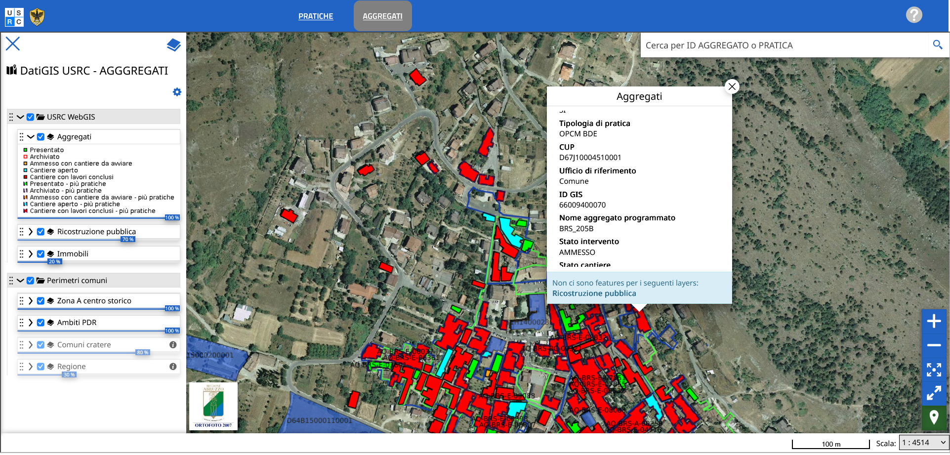The height and width of the screenshot is (455, 950).
Task: Click the 100 m scale bar
Action: click(830, 444)
